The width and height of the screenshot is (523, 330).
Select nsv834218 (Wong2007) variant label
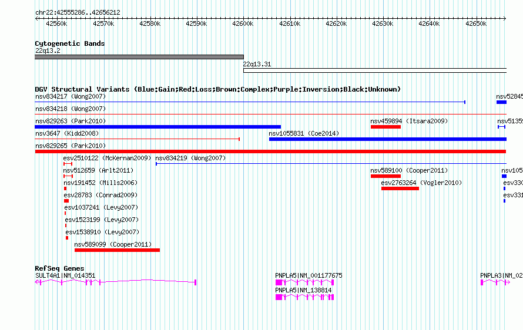[x=71, y=109]
